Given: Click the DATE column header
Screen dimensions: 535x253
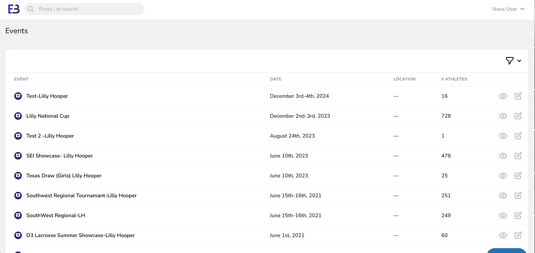Looking at the screenshot, I should pyautogui.click(x=275, y=79).
